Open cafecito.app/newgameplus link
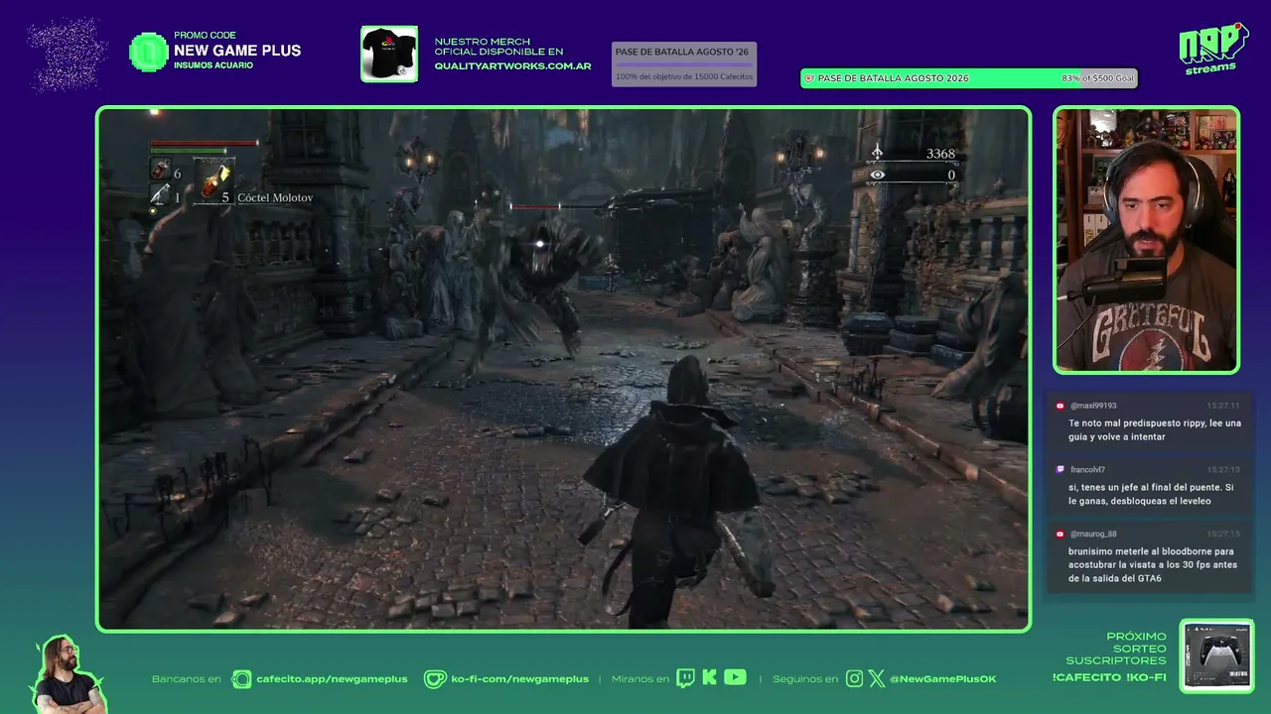The image size is (1271, 714). (x=332, y=679)
